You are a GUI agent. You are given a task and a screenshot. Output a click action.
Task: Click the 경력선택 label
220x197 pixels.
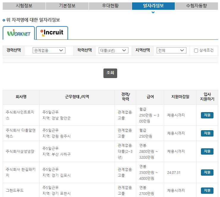tap(14, 50)
